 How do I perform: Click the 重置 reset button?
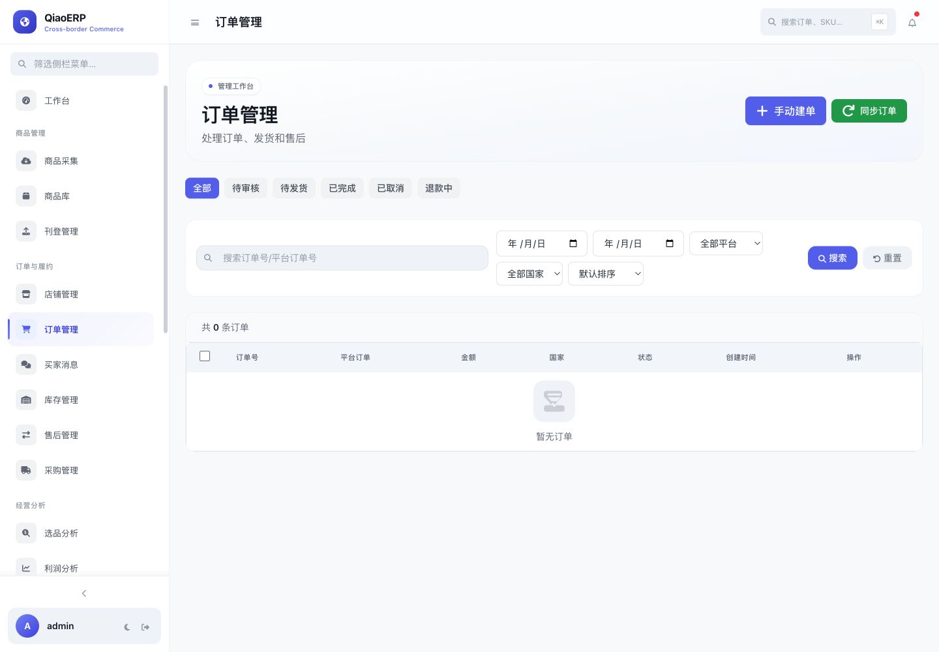pyautogui.click(x=887, y=258)
